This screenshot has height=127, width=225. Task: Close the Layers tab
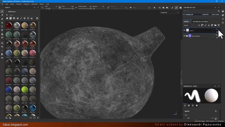click(190, 22)
